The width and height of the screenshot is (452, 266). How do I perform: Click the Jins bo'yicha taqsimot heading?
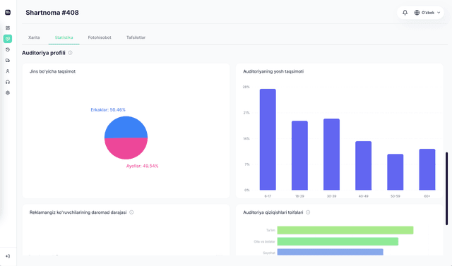pyautogui.click(x=52, y=71)
